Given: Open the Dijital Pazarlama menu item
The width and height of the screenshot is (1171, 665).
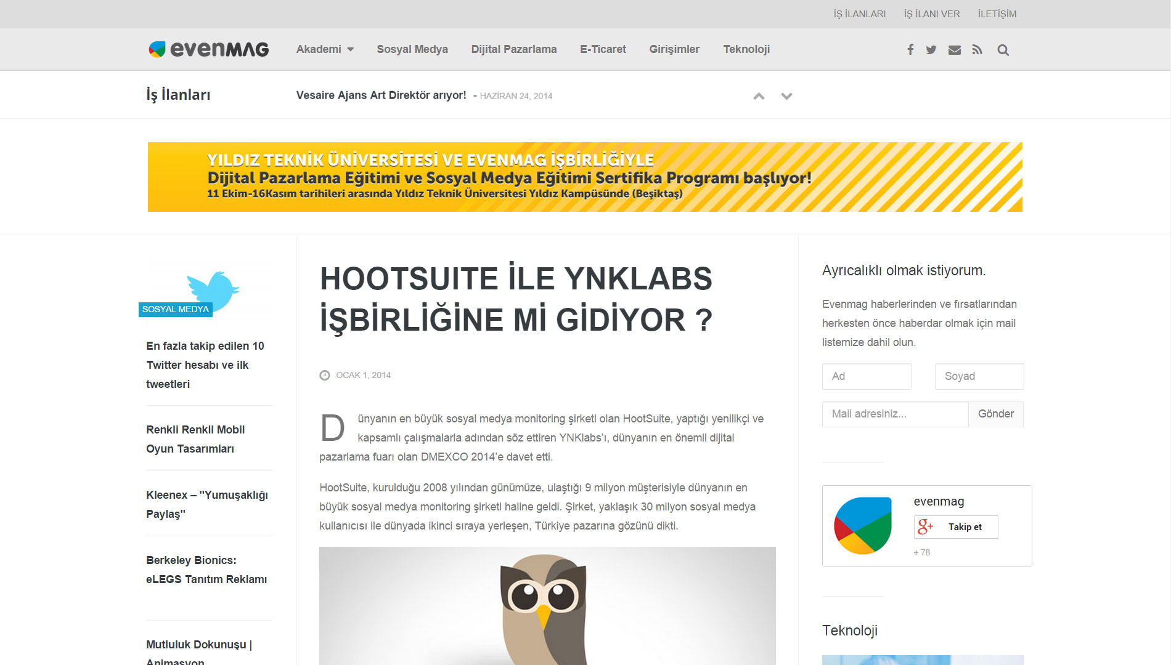Looking at the screenshot, I should click(x=514, y=49).
